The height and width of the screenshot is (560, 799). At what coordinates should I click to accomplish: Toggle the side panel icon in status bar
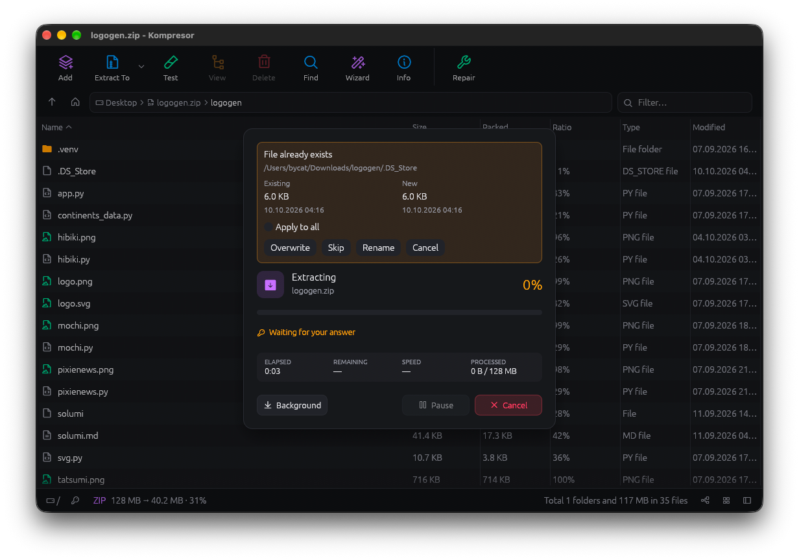pos(747,500)
